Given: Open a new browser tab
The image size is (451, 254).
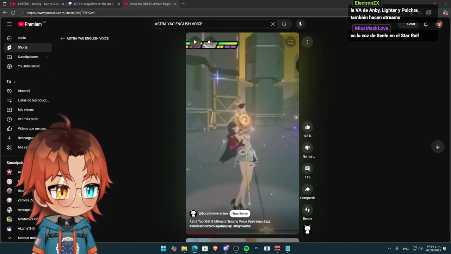Looking at the screenshot, I should coord(183,4).
